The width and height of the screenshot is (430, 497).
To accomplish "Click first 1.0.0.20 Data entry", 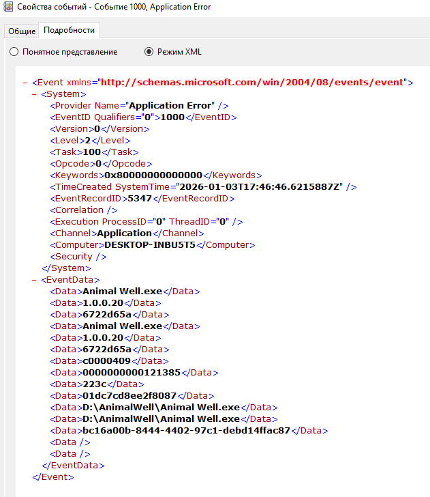I will point(106,303).
